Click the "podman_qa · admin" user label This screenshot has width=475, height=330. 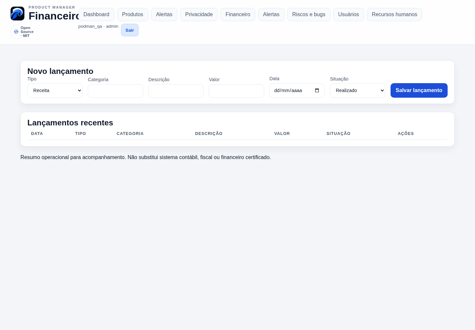point(98,26)
